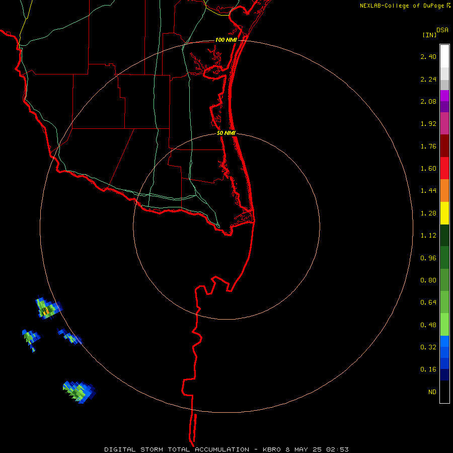Screen dimensions: 453x453
Task: Click the 1.60 legend value
Action: [x=428, y=169]
